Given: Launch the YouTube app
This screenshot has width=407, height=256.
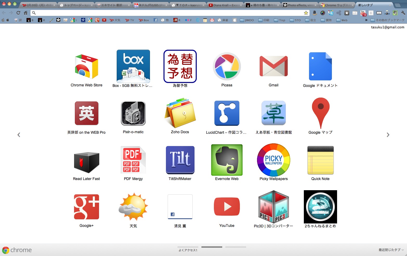Looking at the screenshot, I should click(227, 207).
